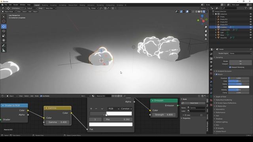This screenshot has width=253, height=142.
Task: Activate the Move tool
Action: (x=4, y=26)
